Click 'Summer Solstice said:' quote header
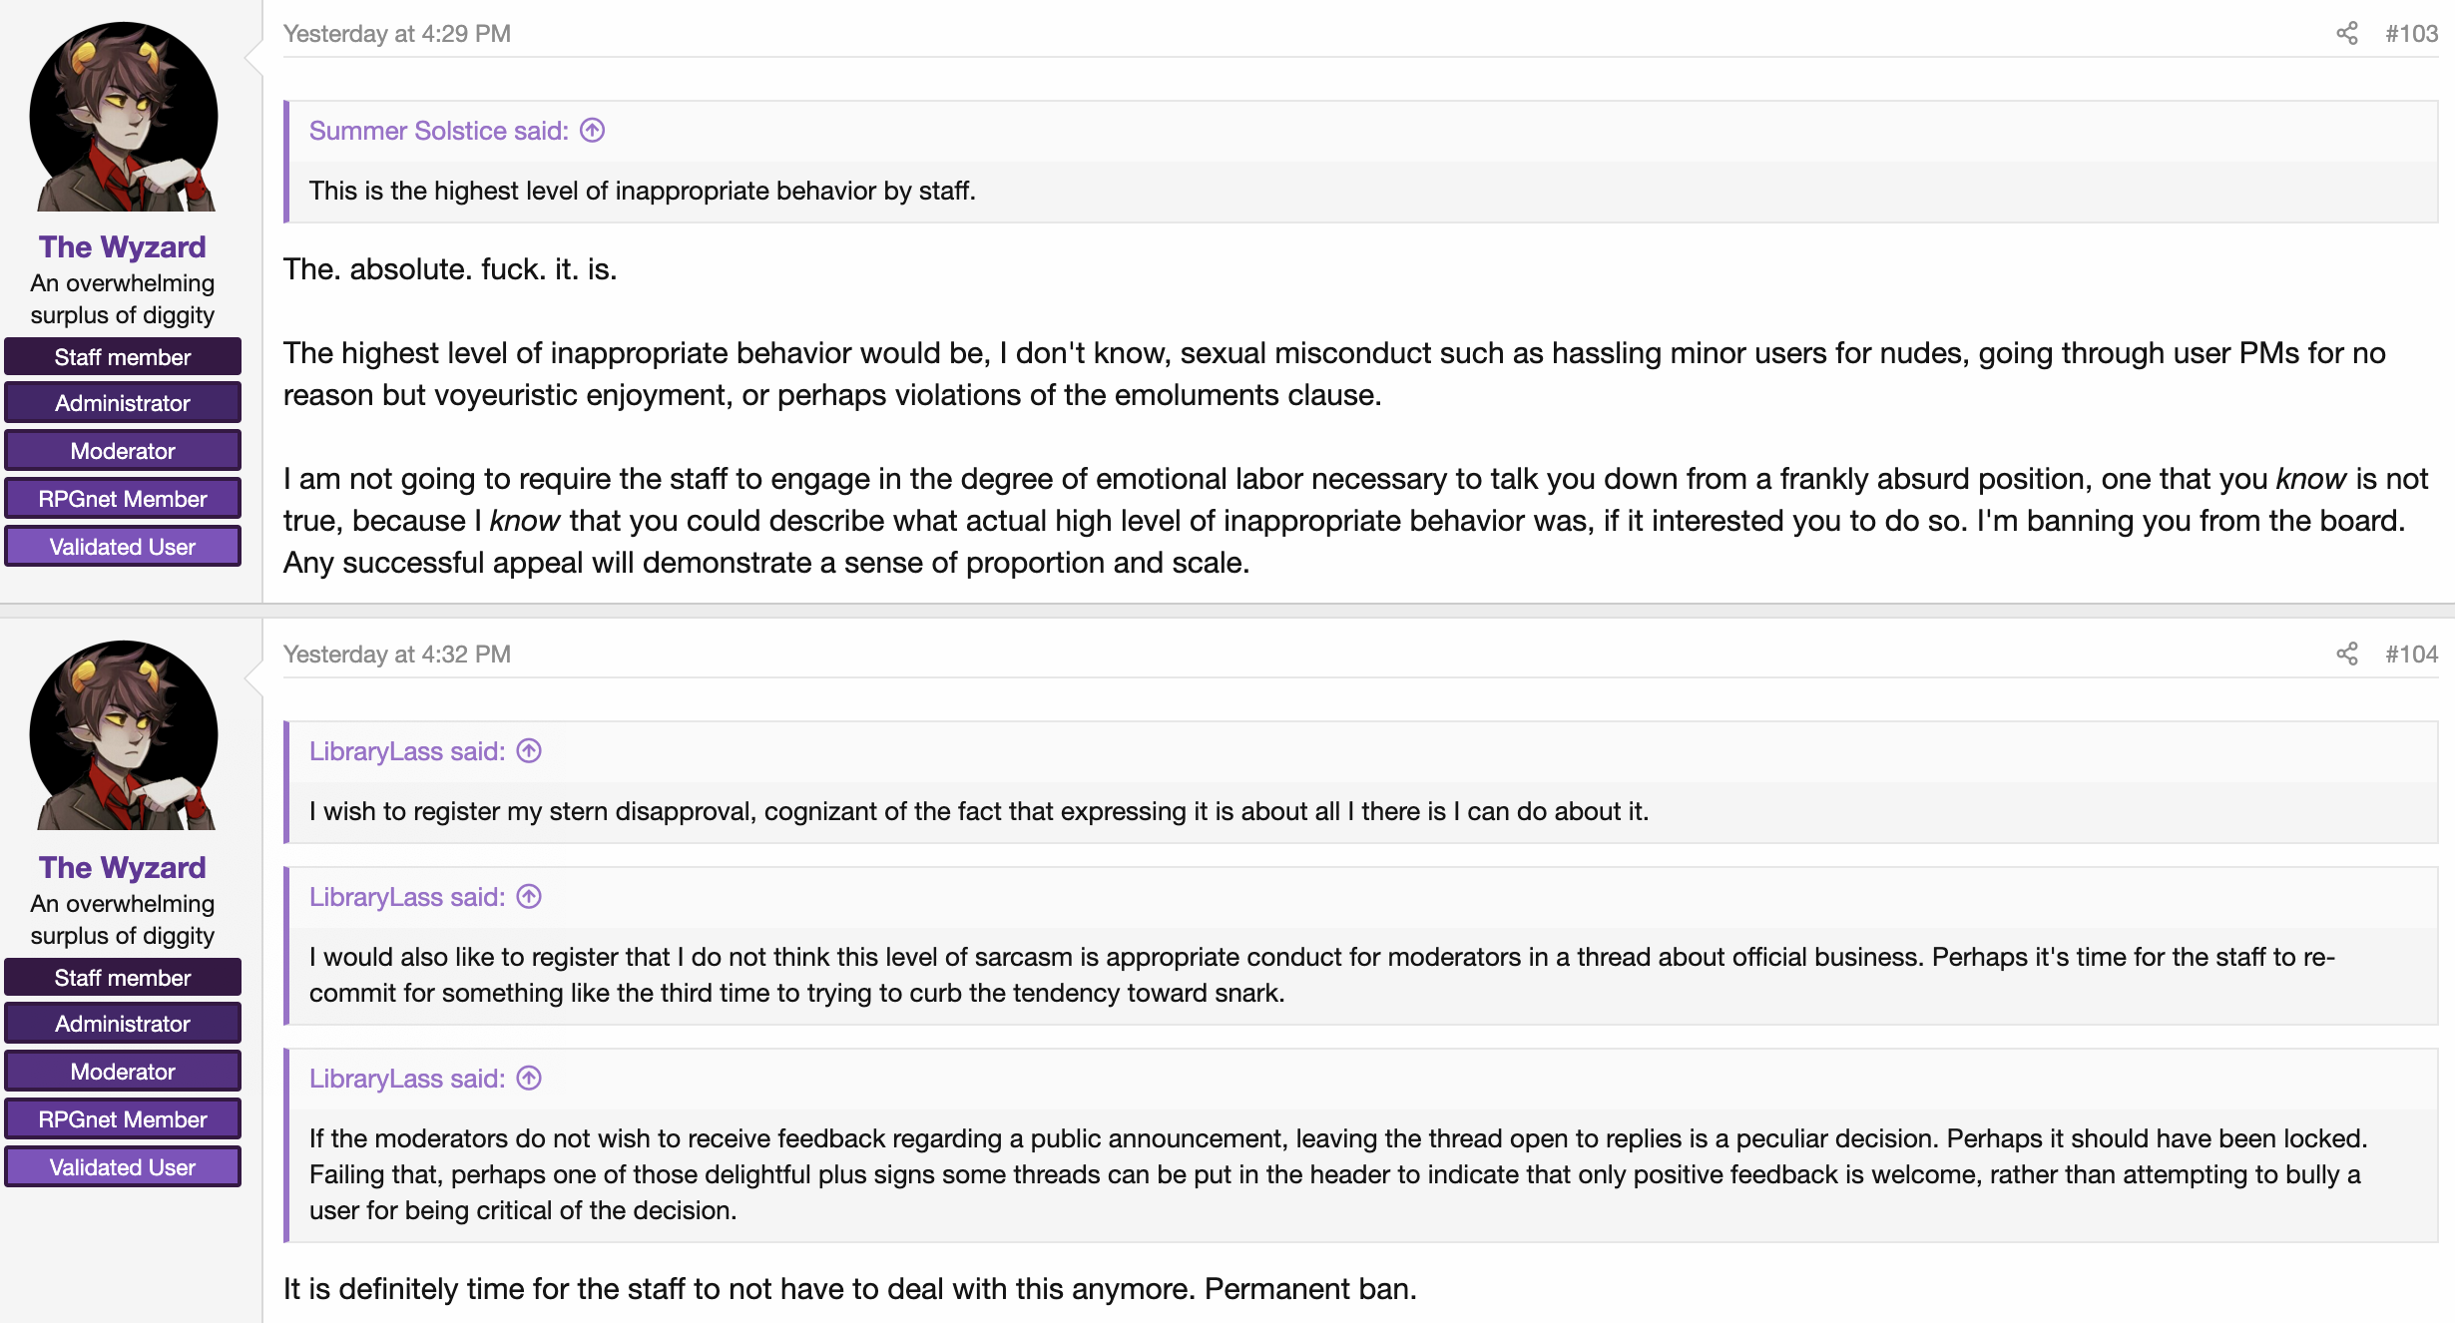 pyautogui.click(x=439, y=131)
